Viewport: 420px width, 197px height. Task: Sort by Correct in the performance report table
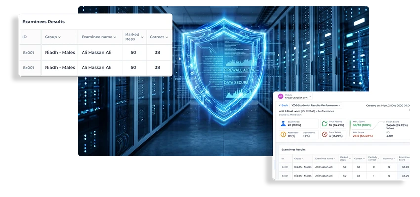359,159
